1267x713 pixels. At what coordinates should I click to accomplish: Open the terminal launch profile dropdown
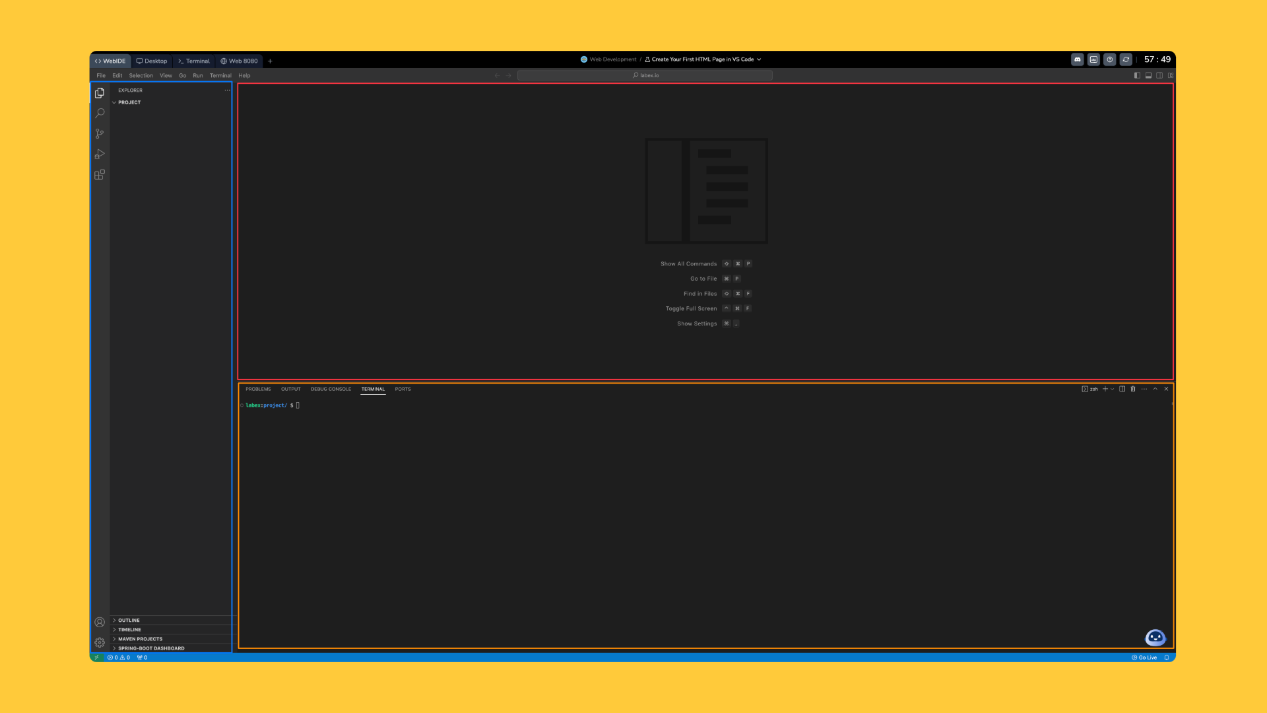1113,389
